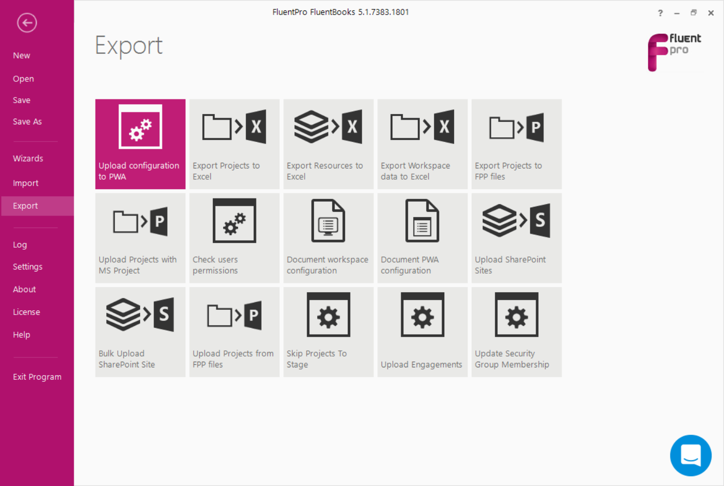
Task: Launch Export Workspace data to Excel
Action: 422,144
